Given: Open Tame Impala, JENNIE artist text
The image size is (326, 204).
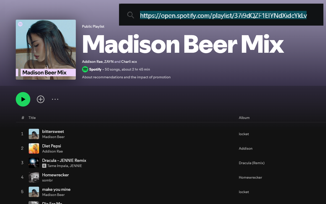Looking at the screenshot, I should (x=65, y=166).
